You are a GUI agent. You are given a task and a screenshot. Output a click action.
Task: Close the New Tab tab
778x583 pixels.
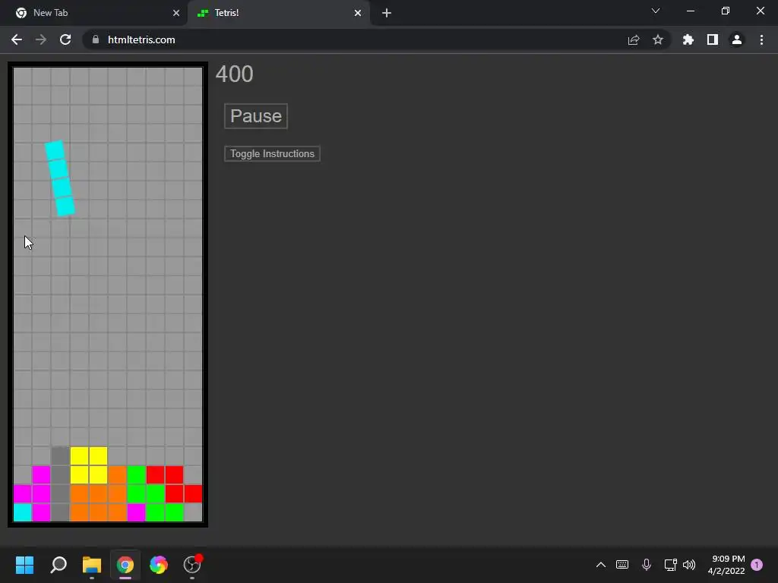(x=176, y=13)
